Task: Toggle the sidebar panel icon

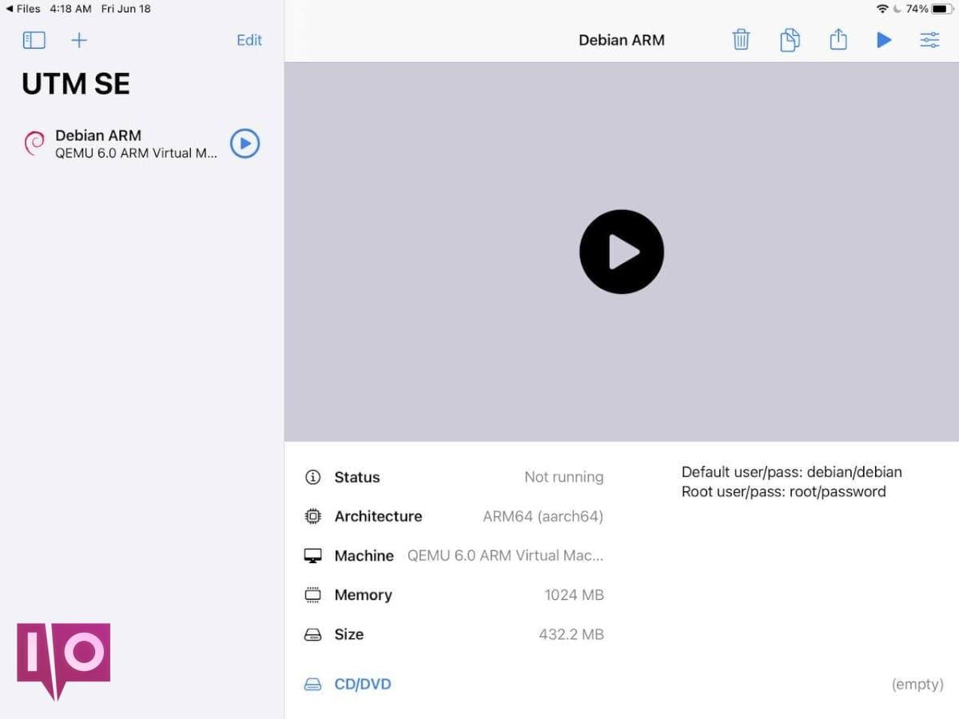Action: click(x=34, y=40)
